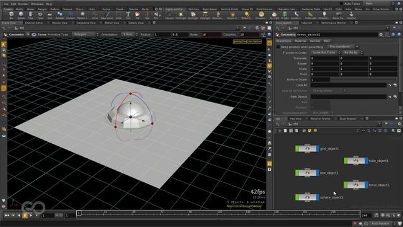The width and height of the screenshot is (403, 227).
Task: Toggle display flag on sphere_object1 node
Action: click(317, 197)
